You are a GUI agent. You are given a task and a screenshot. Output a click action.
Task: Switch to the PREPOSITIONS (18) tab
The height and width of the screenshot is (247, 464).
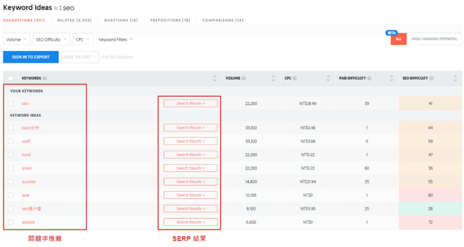click(x=170, y=20)
